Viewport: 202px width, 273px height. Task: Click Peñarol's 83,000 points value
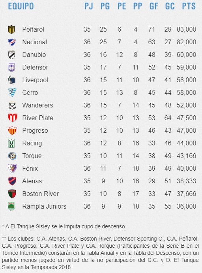pyautogui.click(x=187, y=29)
